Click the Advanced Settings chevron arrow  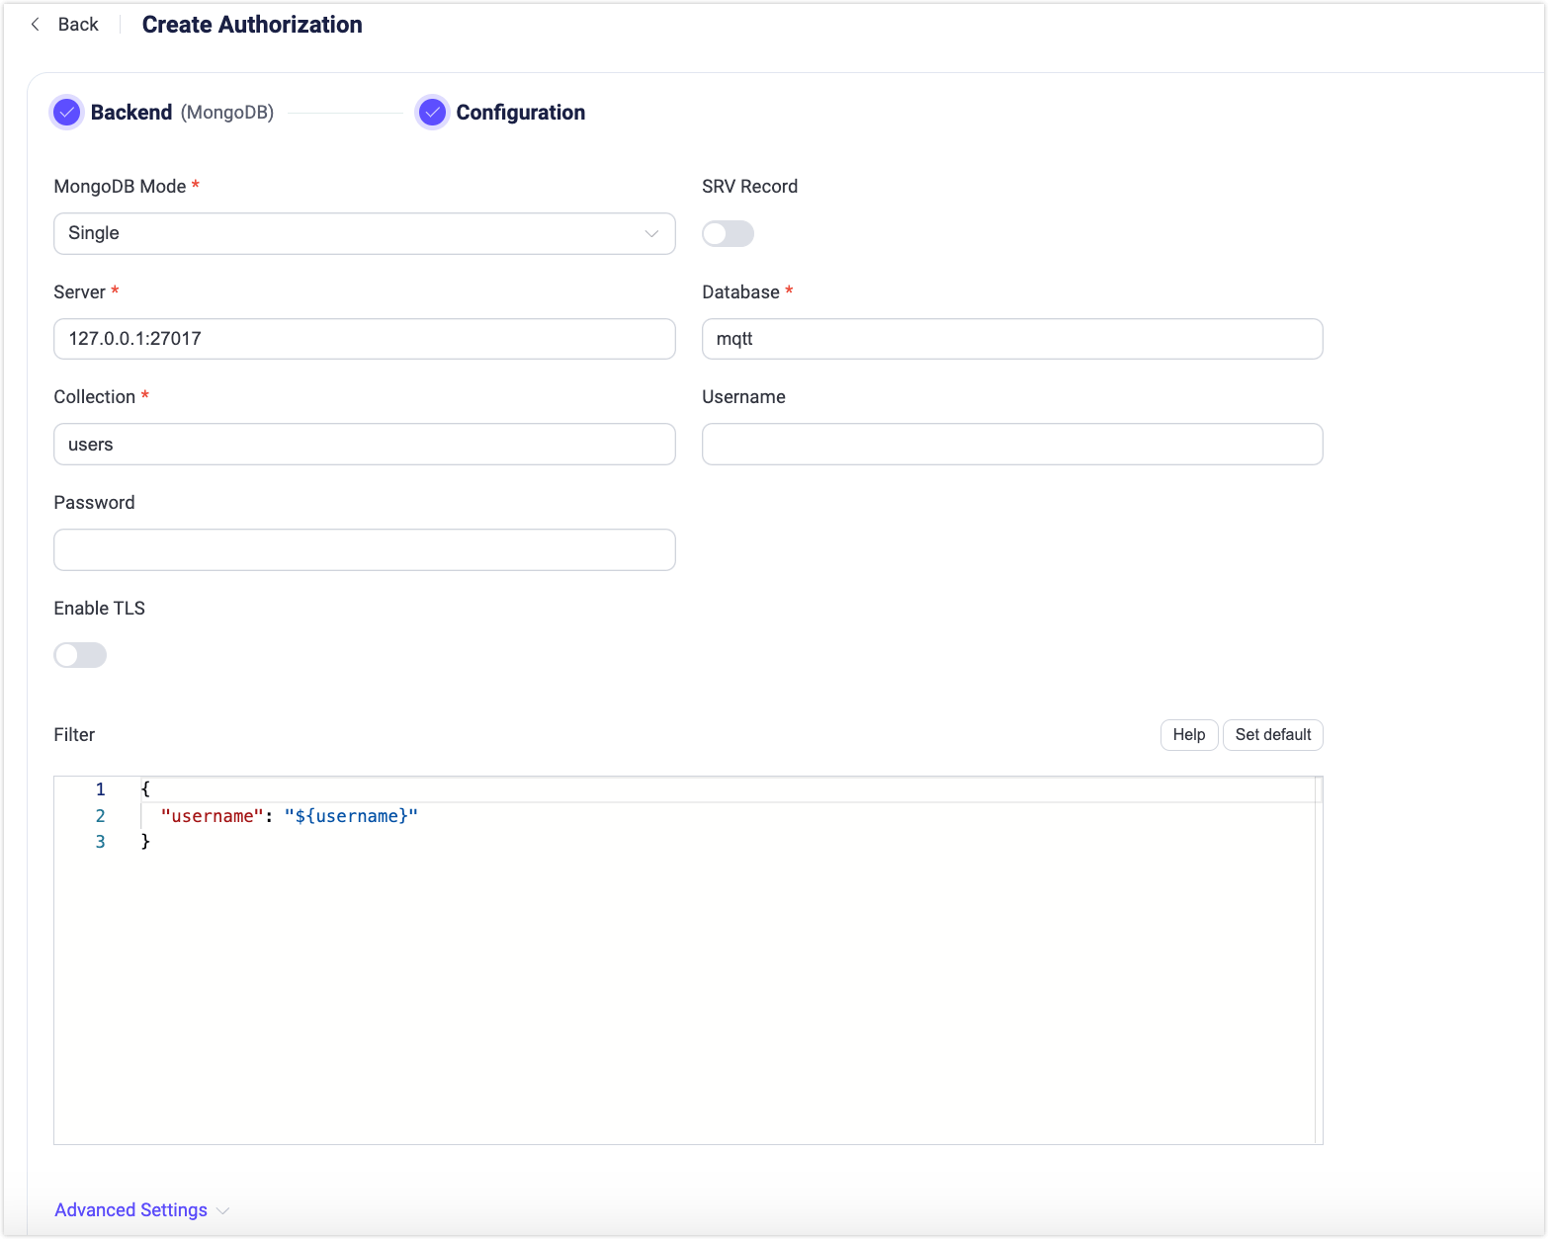(x=223, y=1211)
